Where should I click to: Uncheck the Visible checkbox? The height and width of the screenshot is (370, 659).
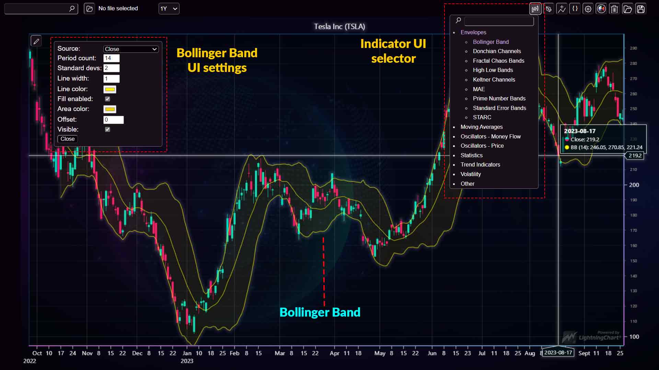point(107,129)
